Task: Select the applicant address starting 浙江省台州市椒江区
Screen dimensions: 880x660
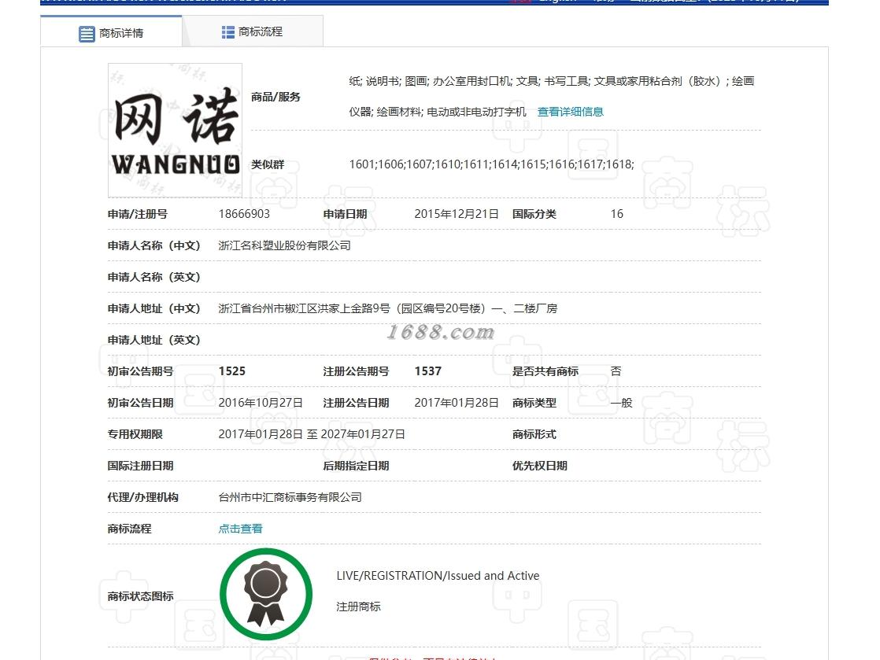Action: tap(388, 308)
